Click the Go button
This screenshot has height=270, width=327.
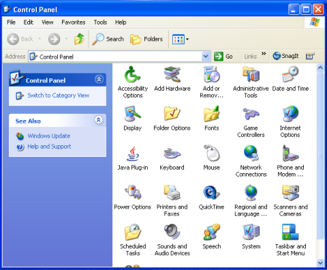(x=223, y=57)
